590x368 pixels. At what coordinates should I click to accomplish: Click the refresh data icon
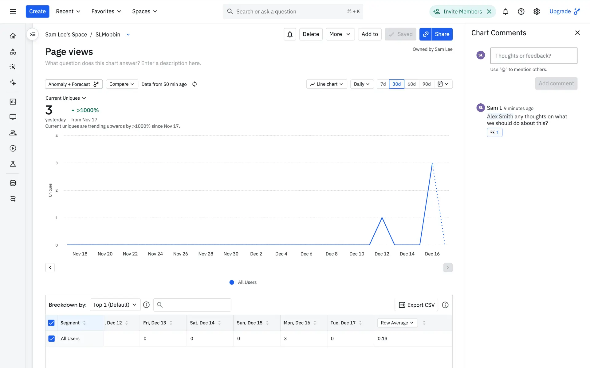tap(195, 84)
